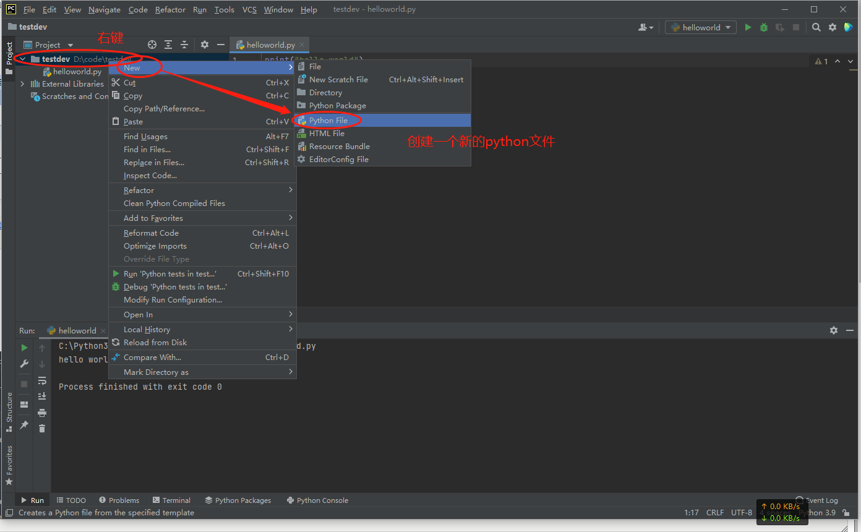Choose Python Package in New submenu
This screenshot has height=532, width=861.
(382, 105)
